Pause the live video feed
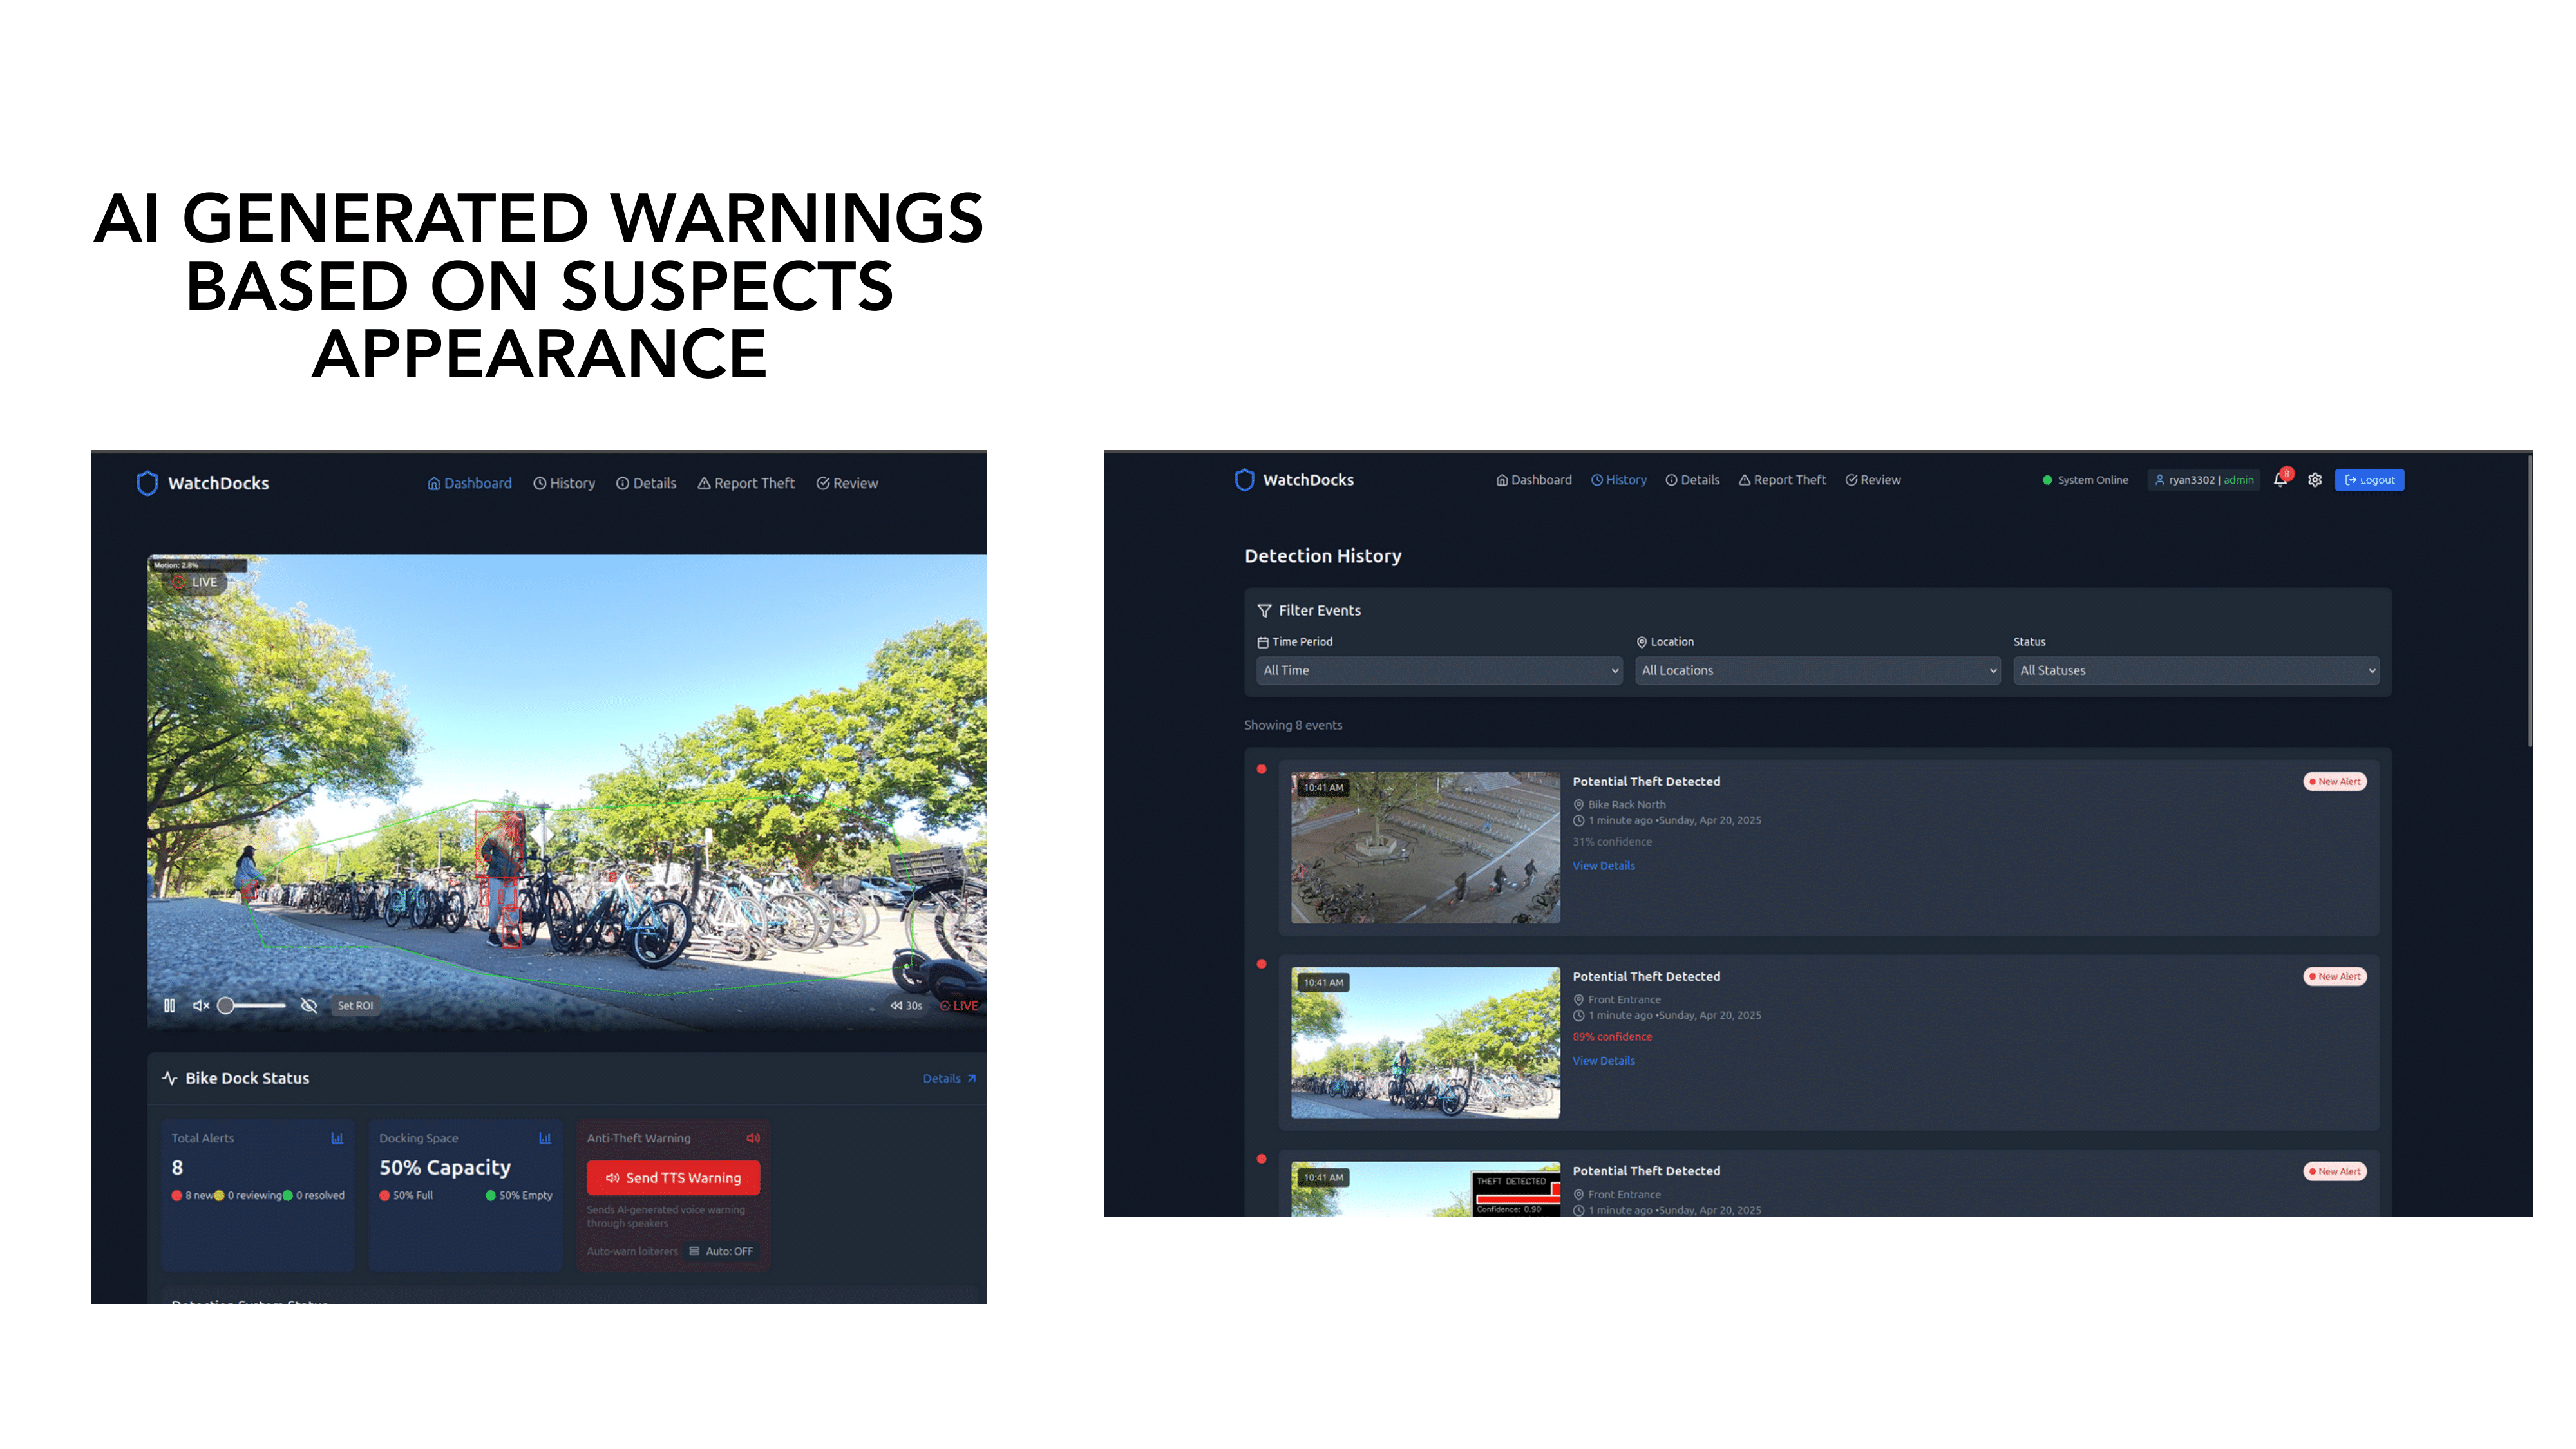Viewport: 2576px width, 1449px height. 169,1005
